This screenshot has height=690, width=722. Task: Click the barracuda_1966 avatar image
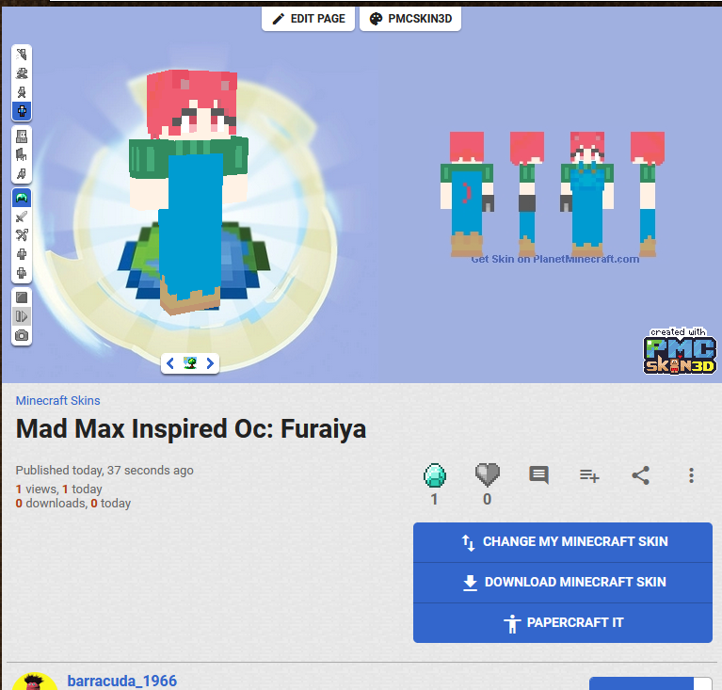pyautogui.click(x=35, y=682)
